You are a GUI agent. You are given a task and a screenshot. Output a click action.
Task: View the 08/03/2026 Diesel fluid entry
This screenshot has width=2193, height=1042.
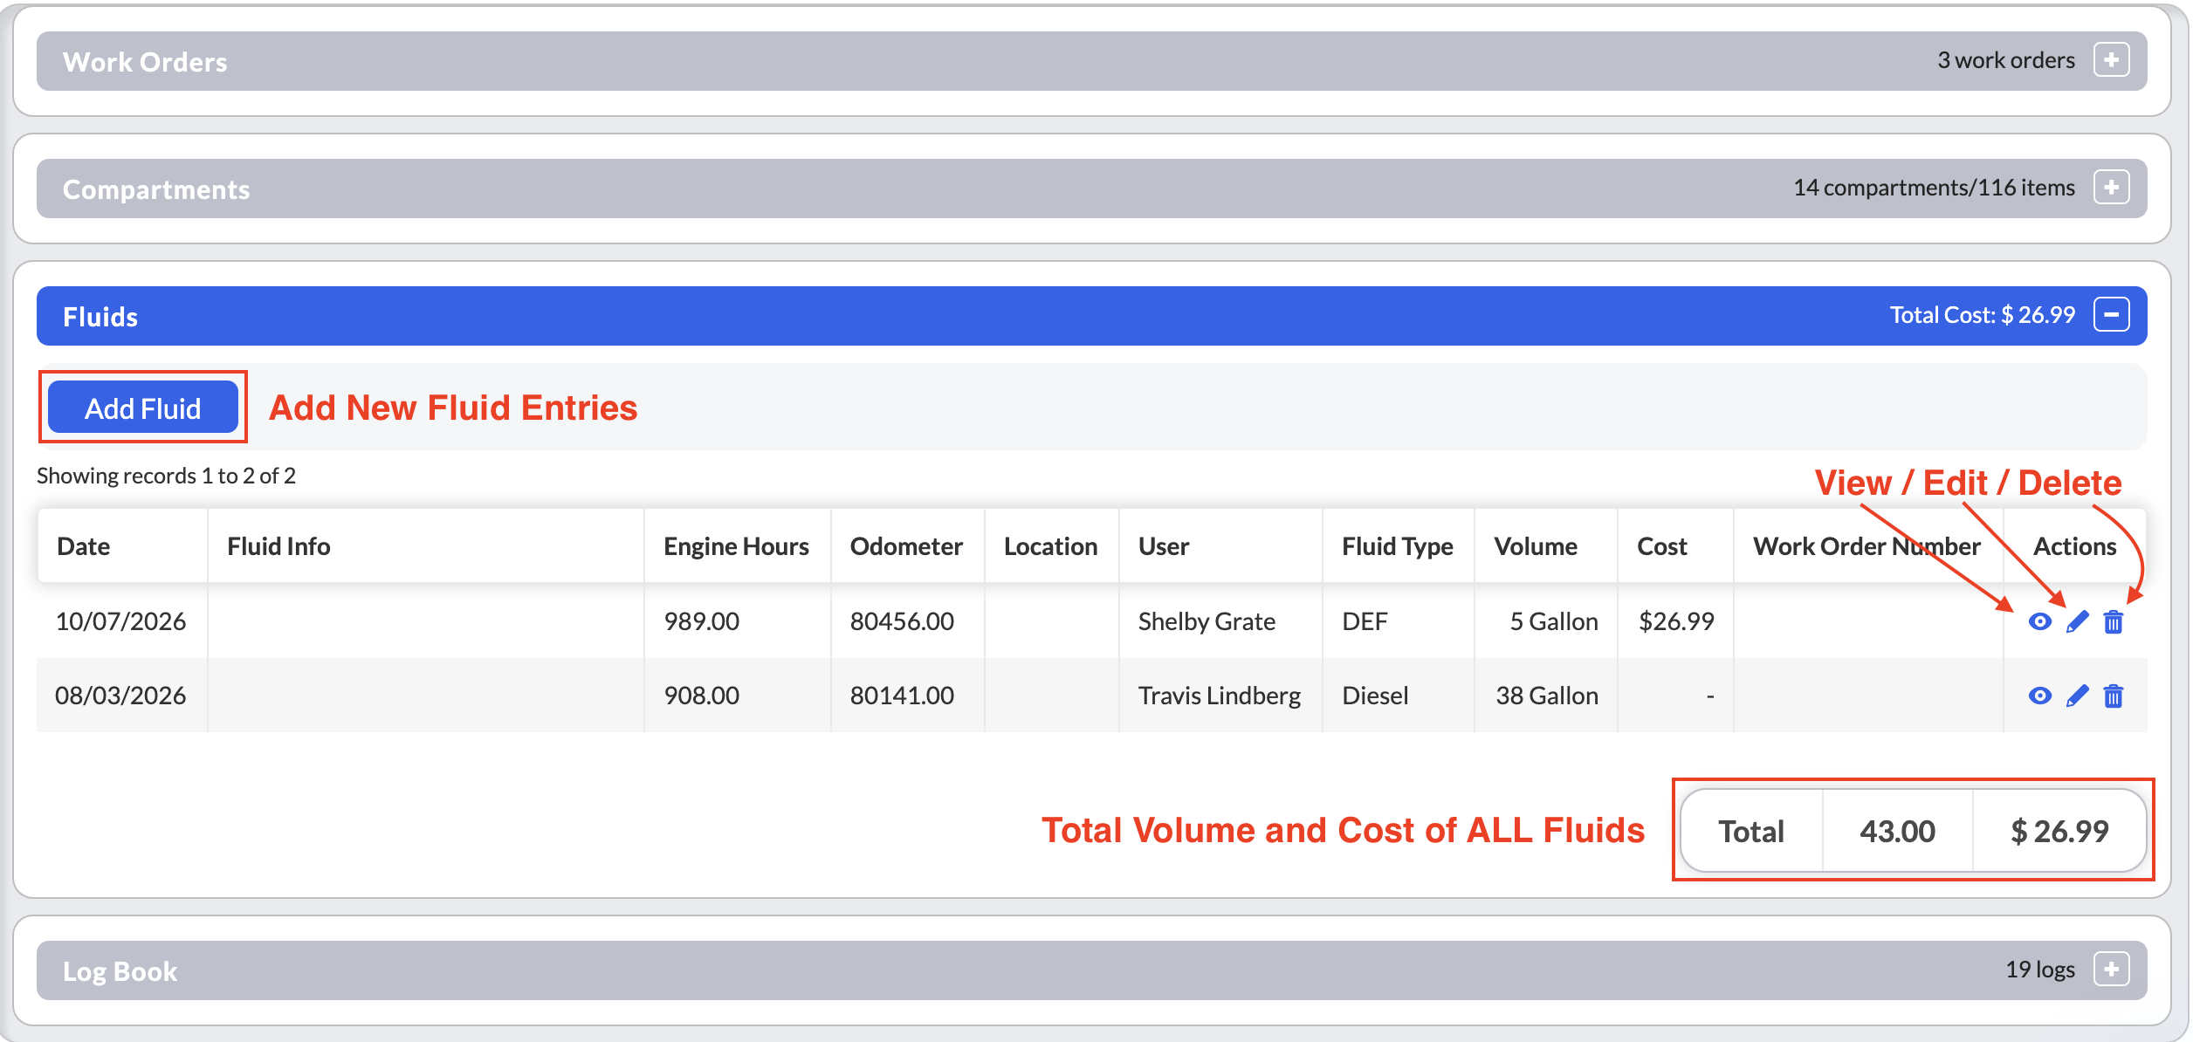(x=2039, y=696)
